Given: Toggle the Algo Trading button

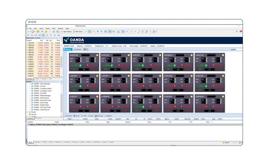Looking at the screenshot, I should tap(66, 32).
